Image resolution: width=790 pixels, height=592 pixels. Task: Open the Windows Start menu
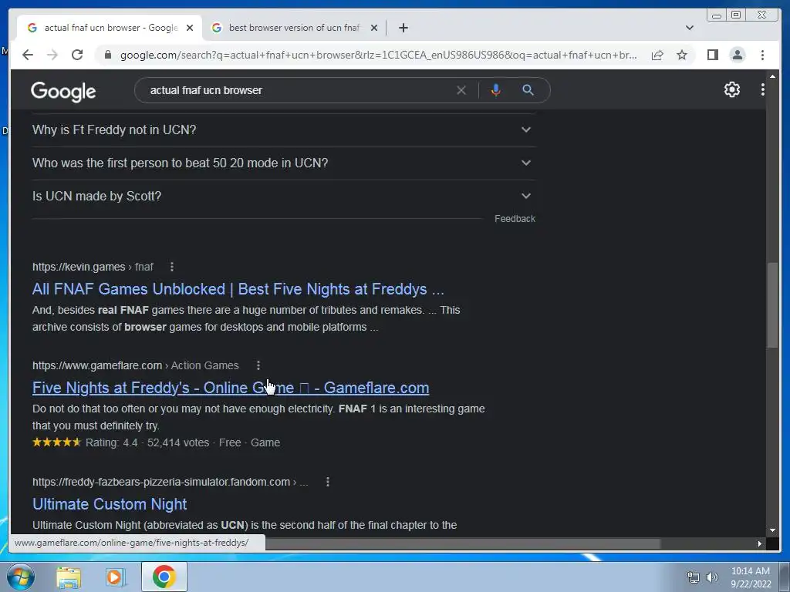click(20, 577)
